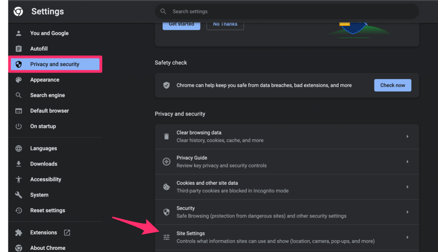This screenshot has height=252, width=438.
Task: Click the external link icon next to Extensions
Action: (67, 232)
